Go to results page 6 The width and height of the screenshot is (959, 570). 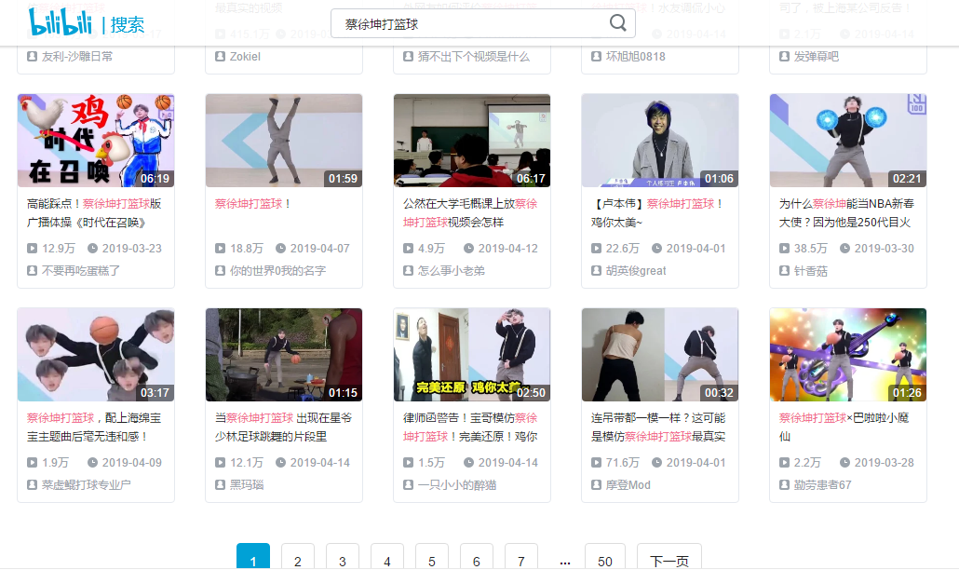tap(477, 556)
